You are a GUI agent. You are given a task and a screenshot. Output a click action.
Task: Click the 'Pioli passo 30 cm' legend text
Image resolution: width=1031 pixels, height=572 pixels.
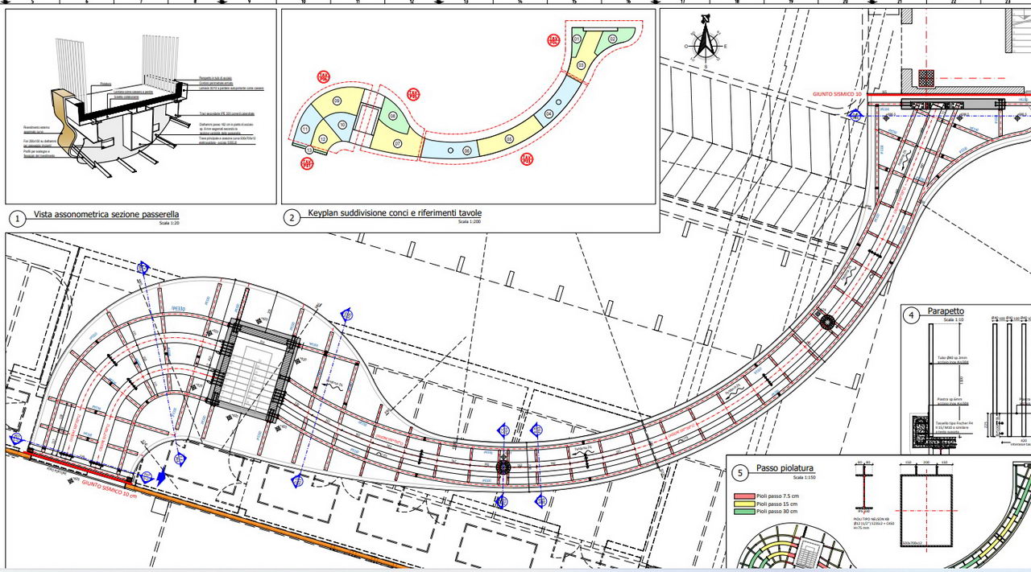[x=777, y=512]
